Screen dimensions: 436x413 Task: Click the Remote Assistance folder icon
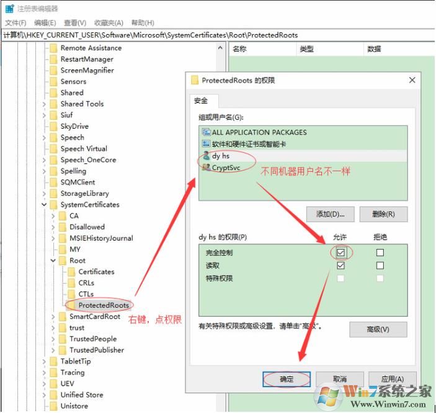(x=53, y=48)
